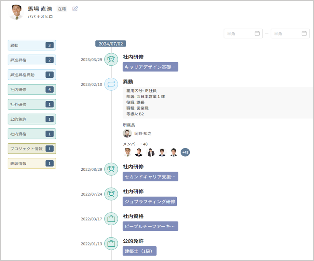Click the キャリアデザイン基礎 training tag

coord(150,67)
